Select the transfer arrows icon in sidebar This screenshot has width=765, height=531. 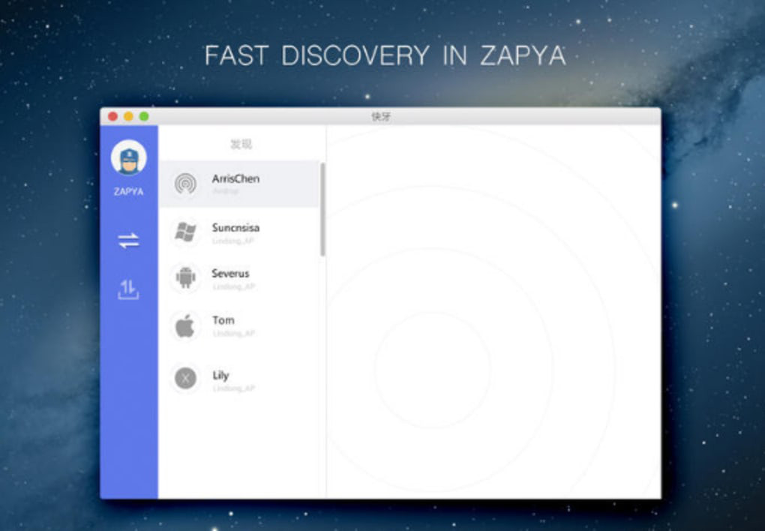[x=128, y=241]
